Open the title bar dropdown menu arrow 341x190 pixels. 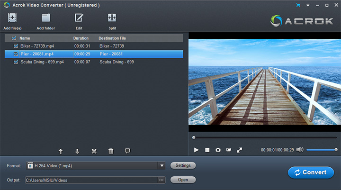[307, 5]
